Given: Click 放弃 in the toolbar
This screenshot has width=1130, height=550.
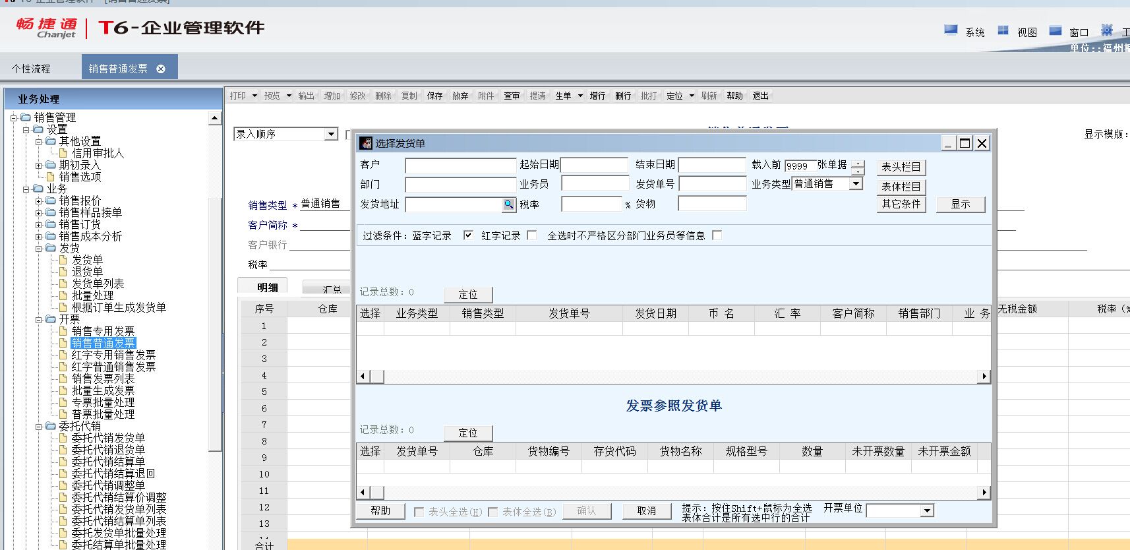Looking at the screenshot, I should (x=460, y=96).
